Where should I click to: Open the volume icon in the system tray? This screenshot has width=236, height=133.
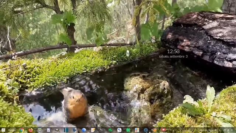pos(228,130)
